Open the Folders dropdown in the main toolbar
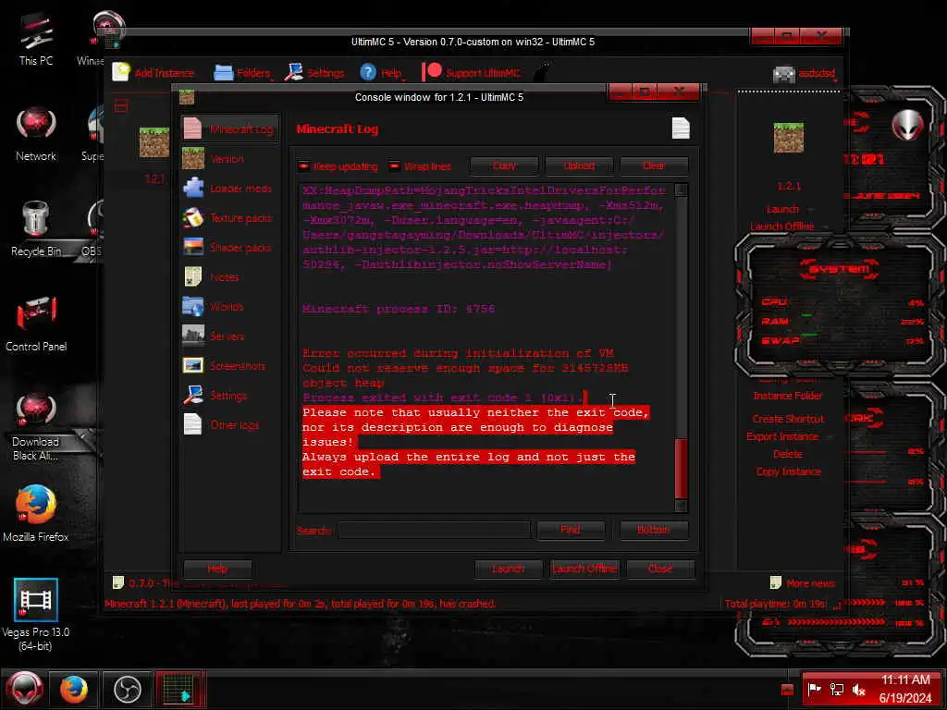The height and width of the screenshot is (710, 947). coord(243,72)
